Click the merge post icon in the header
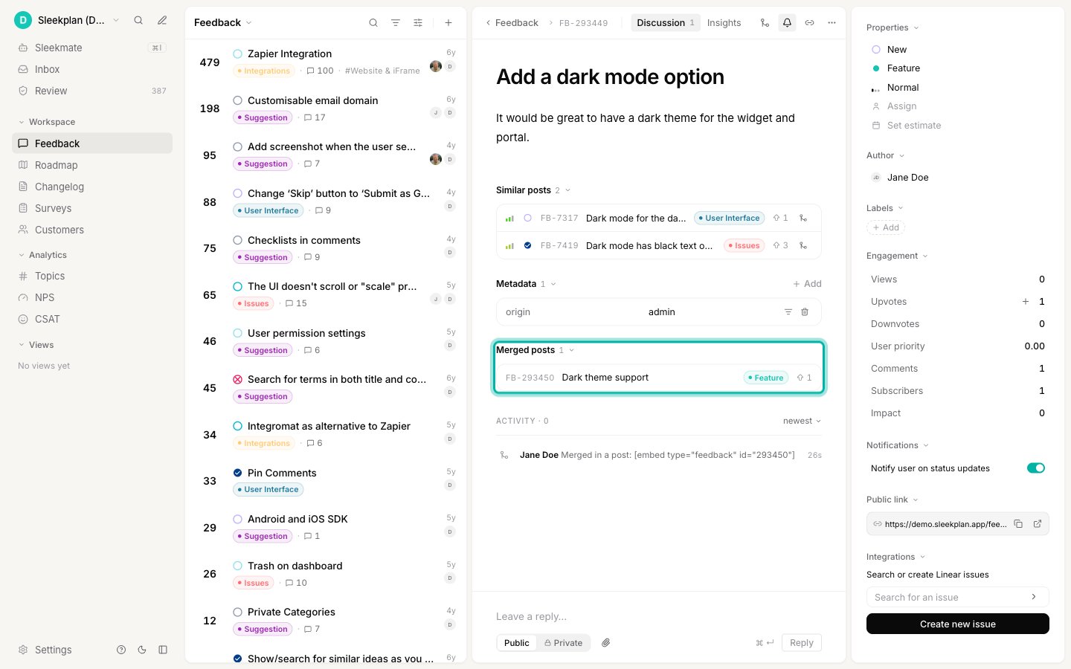The height and width of the screenshot is (669, 1071). pyautogui.click(x=765, y=23)
